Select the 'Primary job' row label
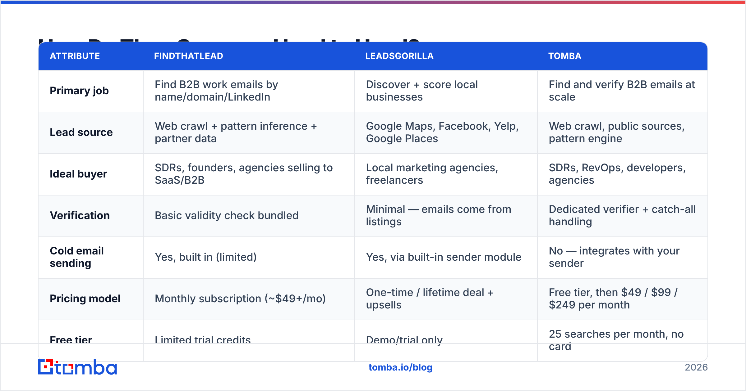The width and height of the screenshot is (746, 391). [x=79, y=91]
